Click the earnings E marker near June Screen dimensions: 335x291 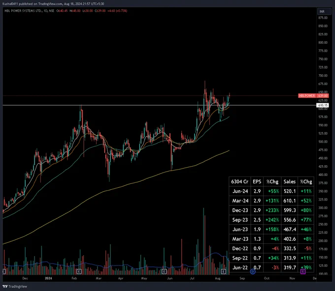[164, 271]
